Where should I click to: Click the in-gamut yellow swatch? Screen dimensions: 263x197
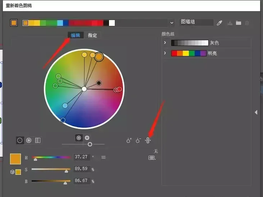pos(18,172)
